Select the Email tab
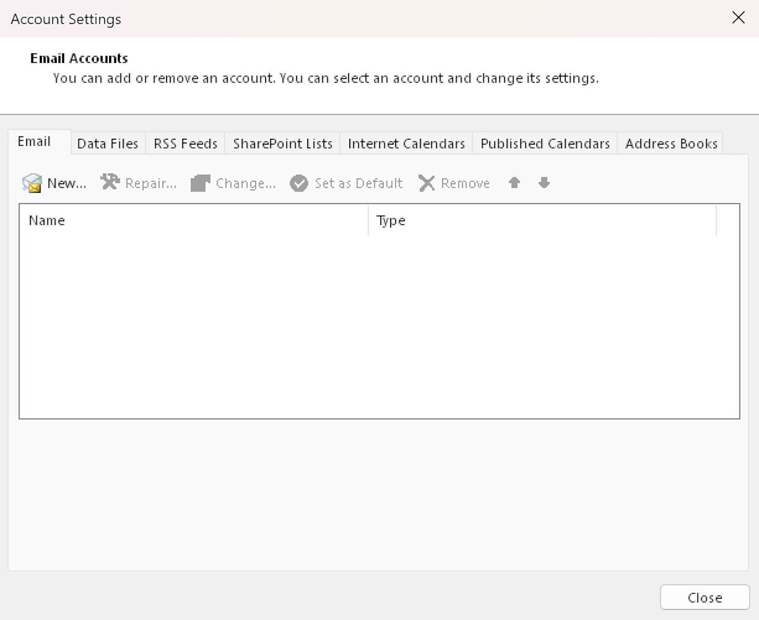This screenshot has height=620, width=759. (x=33, y=141)
